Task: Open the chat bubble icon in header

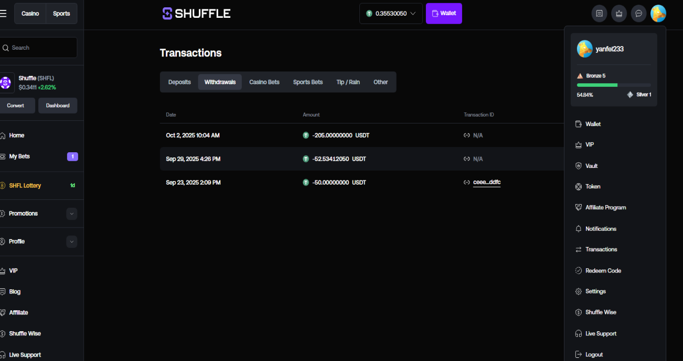Action: (x=638, y=14)
